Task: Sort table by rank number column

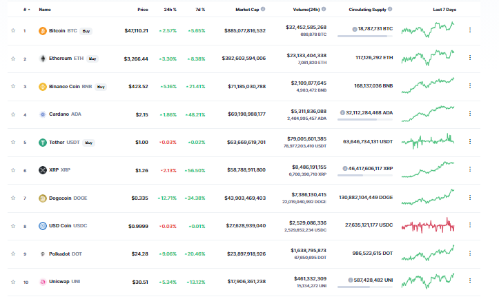Action: click(x=27, y=10)
